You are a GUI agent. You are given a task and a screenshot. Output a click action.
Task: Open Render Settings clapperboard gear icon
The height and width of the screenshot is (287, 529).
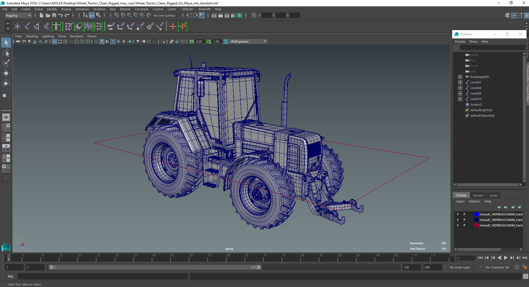[x=233, y=15]
